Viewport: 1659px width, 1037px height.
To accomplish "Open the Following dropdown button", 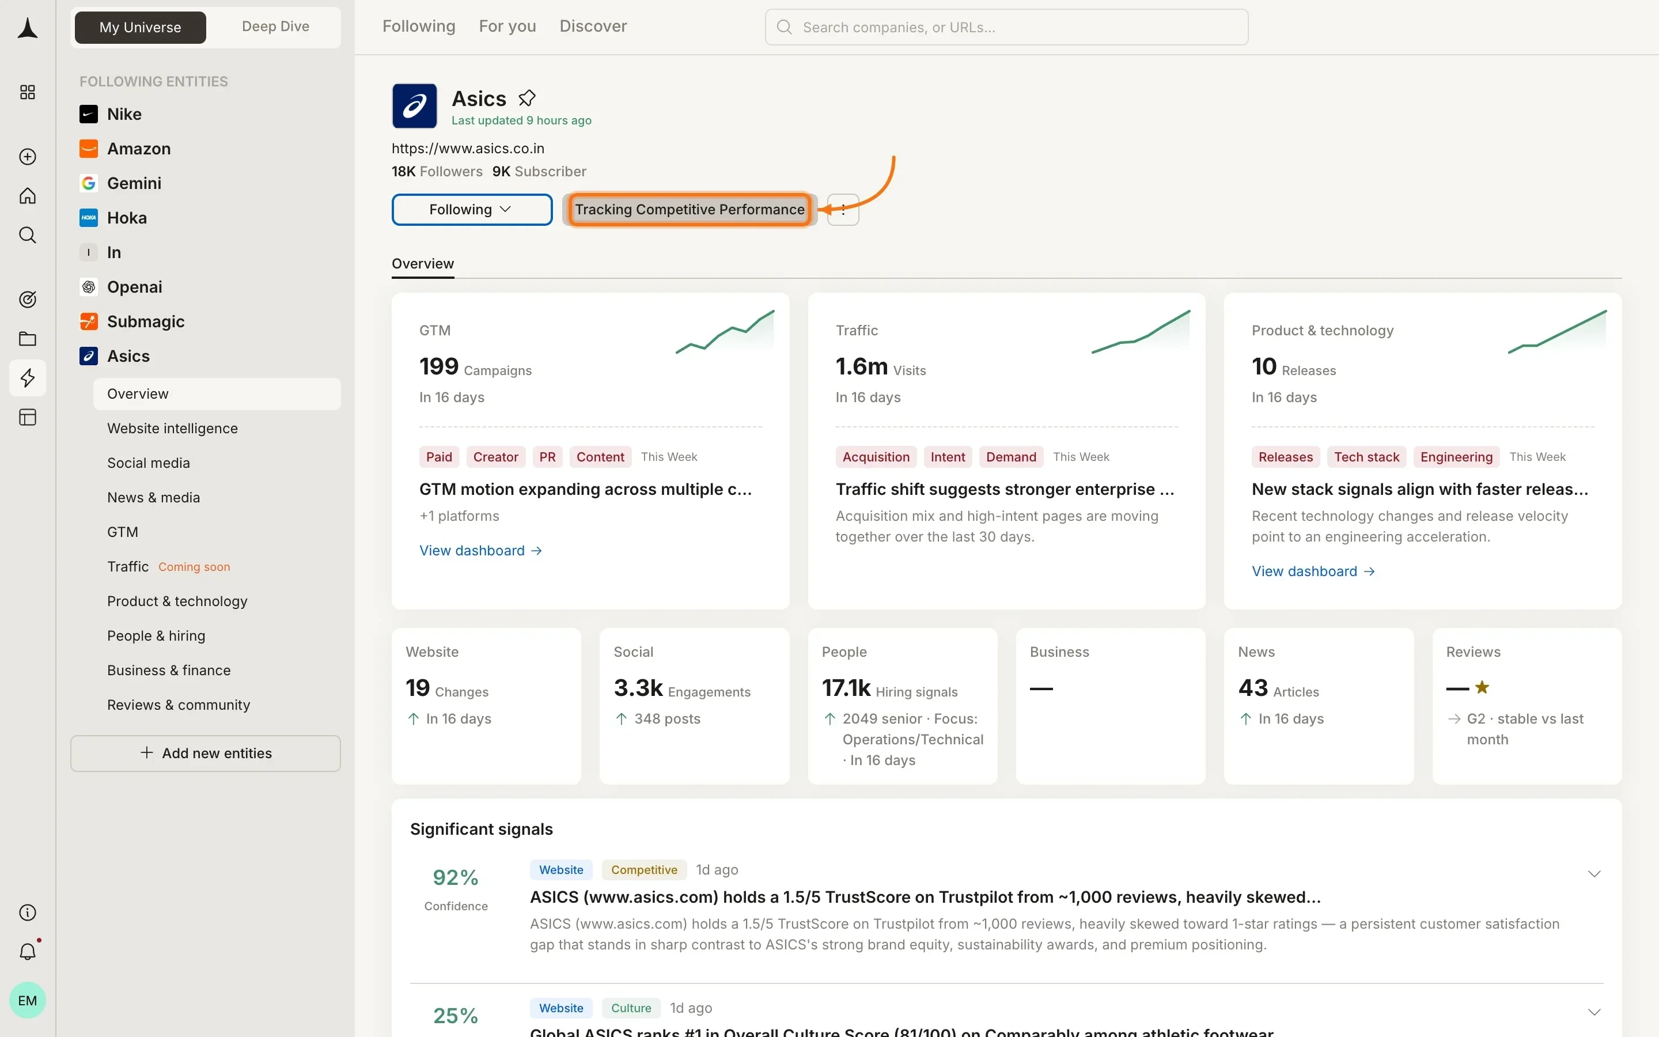I will click(x=472, y=209).
